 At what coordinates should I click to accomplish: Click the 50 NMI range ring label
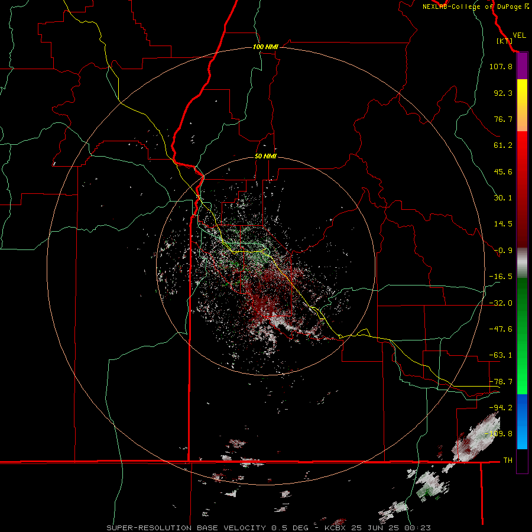tap(265, 156)
